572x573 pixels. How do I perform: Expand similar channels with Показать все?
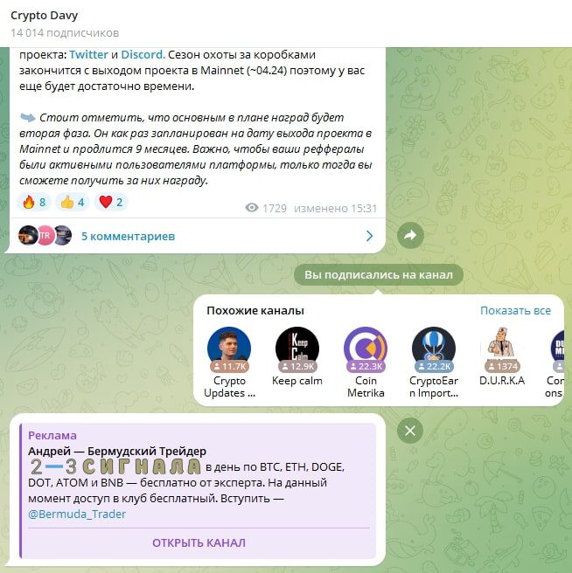coord(515,311)
